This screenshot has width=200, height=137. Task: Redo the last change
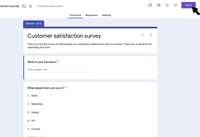point(175,5)
